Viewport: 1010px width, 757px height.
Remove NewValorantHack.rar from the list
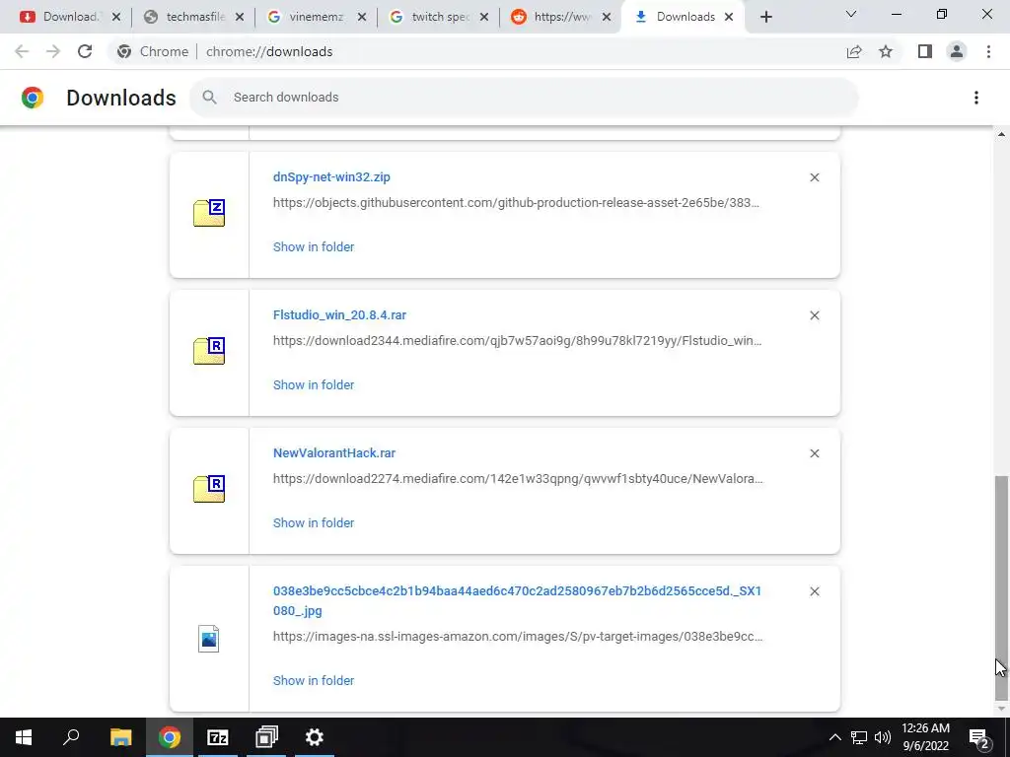click(x=814, y=453)
